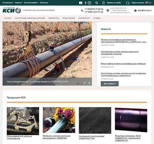Open pipeline insulation equipment product image
This screenshot has height=144, width=154.
point(23,121)
